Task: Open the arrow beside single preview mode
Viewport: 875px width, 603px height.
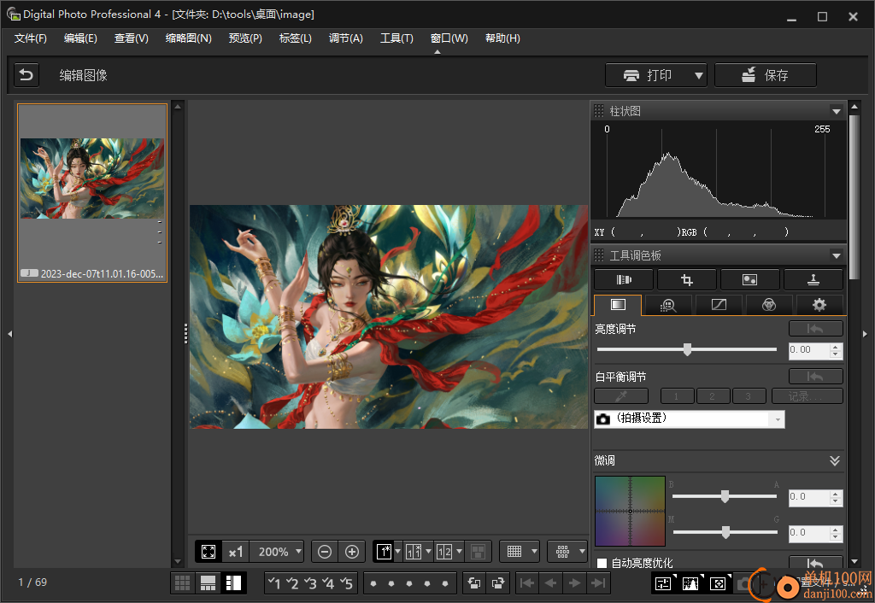Action: (398, 552)
